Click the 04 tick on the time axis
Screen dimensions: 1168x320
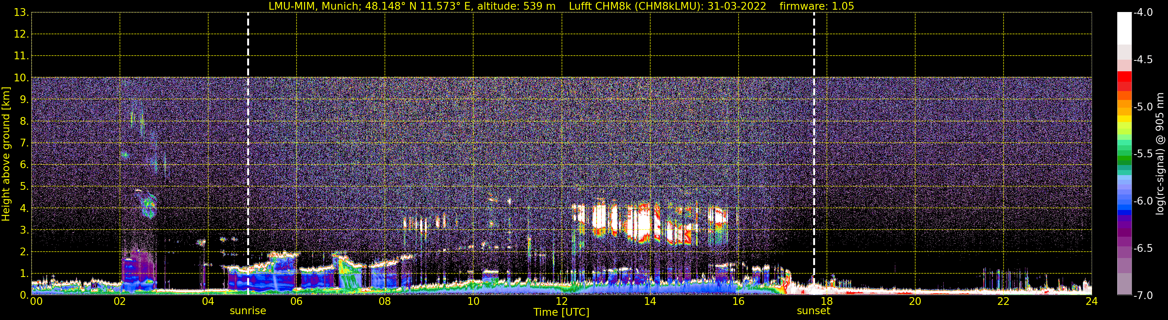pos(208,301)
